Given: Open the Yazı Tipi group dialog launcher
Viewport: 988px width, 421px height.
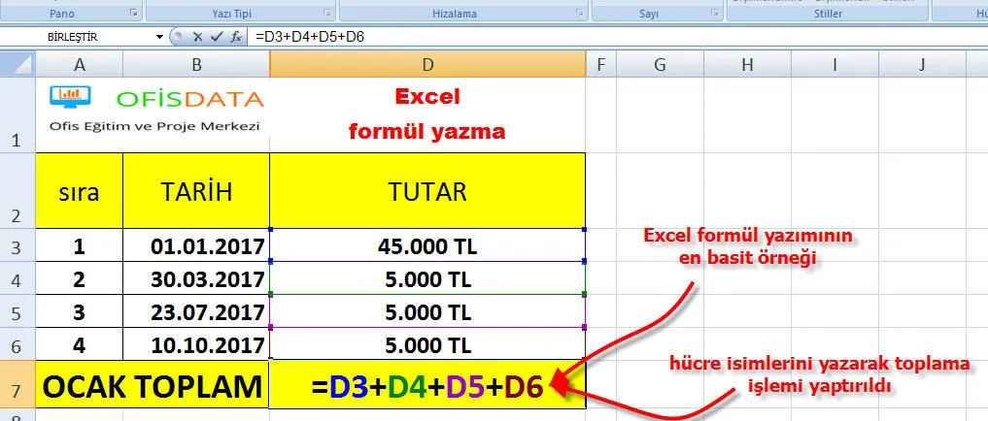Looking at the screenshot, I should pyautogui.click(x=326, y=14).
